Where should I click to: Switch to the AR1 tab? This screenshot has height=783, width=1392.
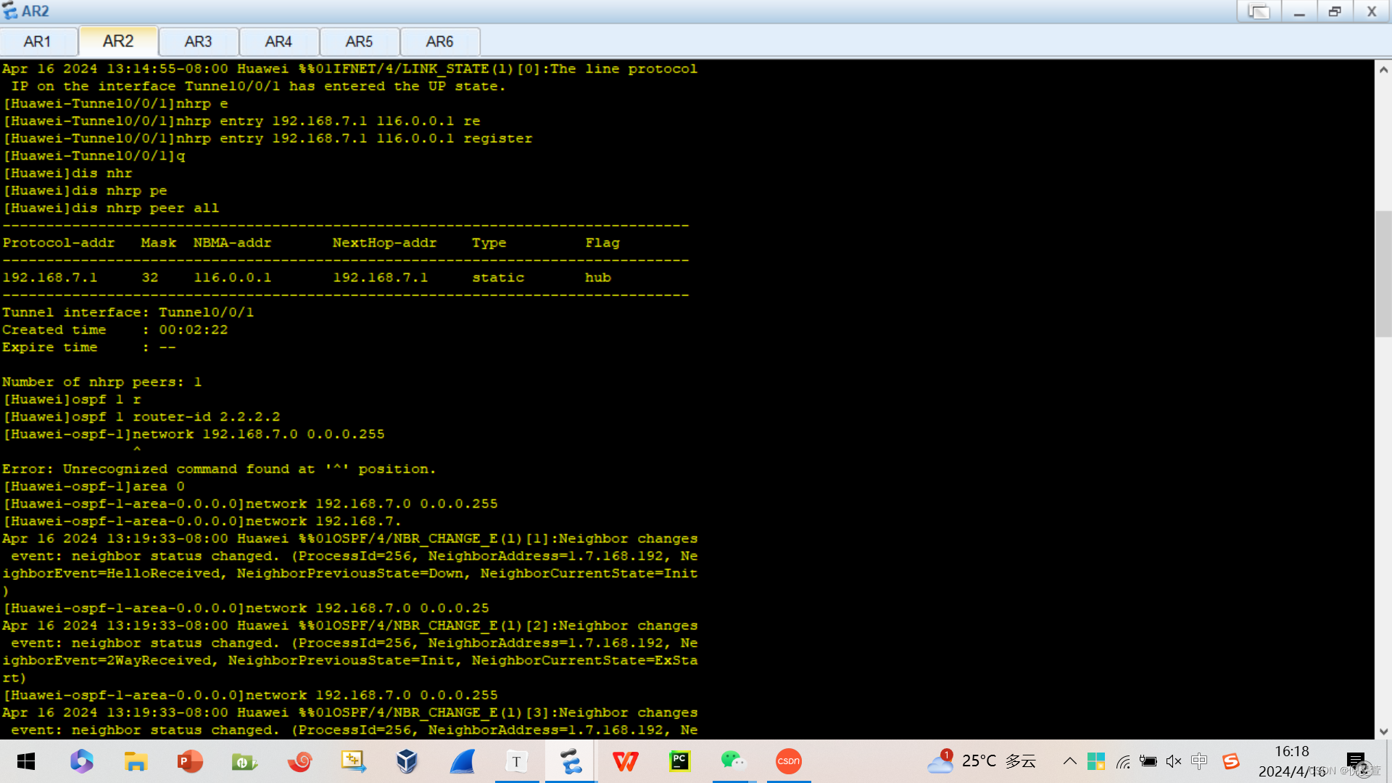click(38, 41)
